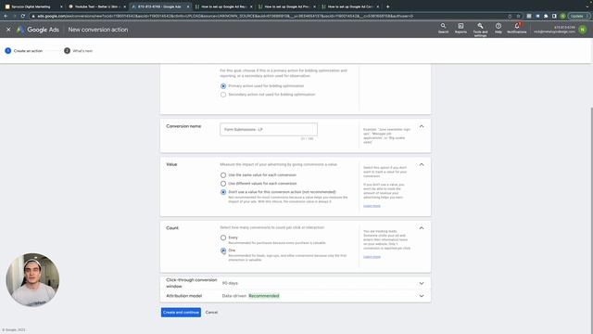
Task: Select One under Count
Action: (223, 250)
